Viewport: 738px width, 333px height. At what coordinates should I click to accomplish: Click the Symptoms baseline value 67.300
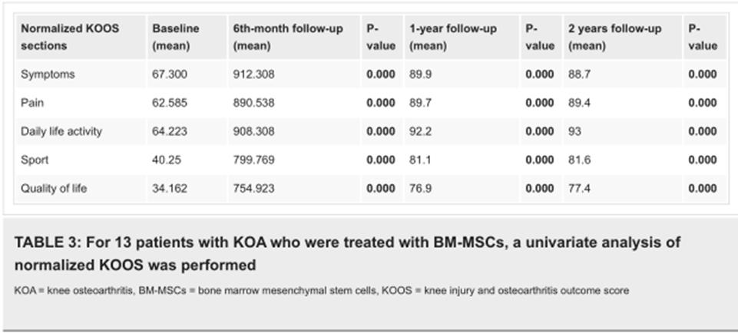pyautogui.click(x=171, y=74)
